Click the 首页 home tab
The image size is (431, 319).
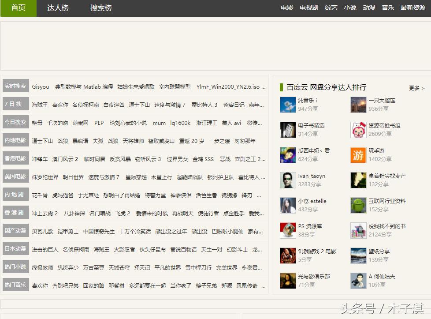18,8
